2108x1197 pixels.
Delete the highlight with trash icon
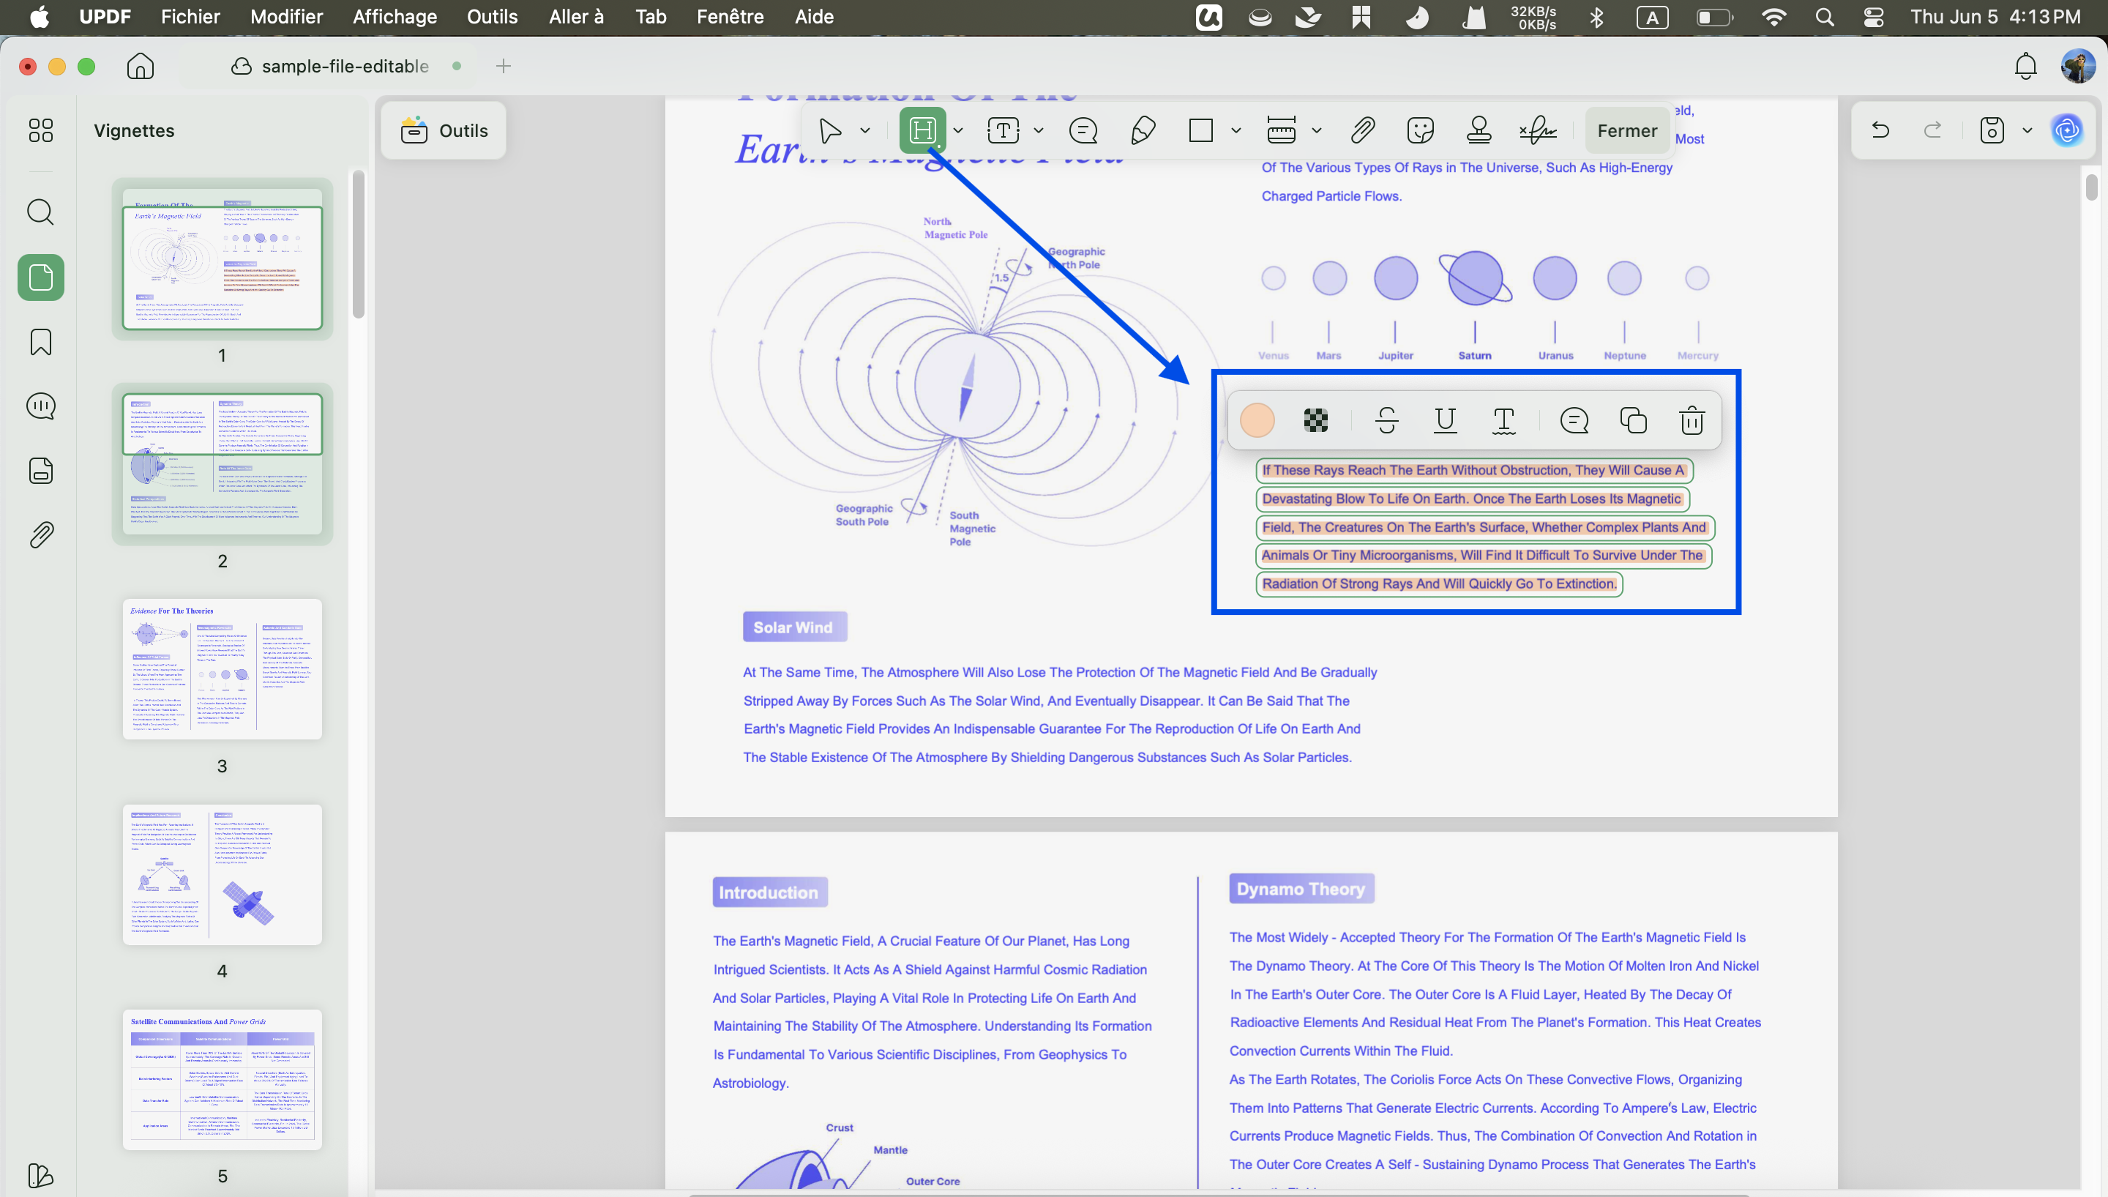1692,420
